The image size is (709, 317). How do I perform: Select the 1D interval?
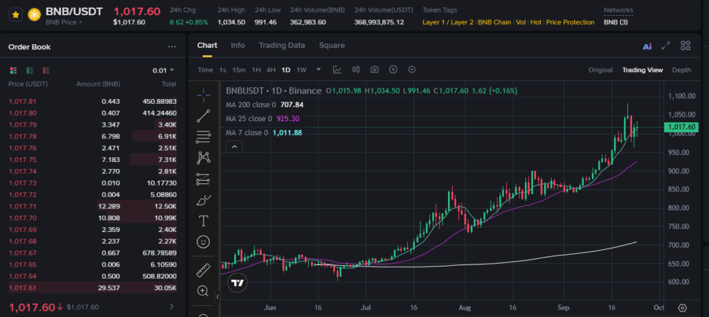click(x=286, y=70)
